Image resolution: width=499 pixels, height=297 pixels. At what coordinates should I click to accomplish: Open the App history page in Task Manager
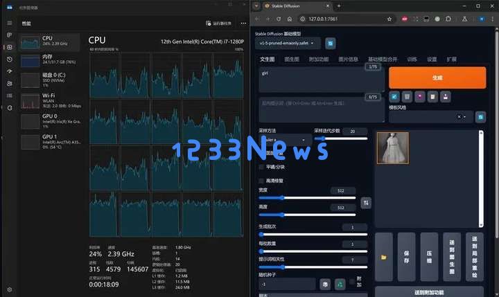click(10, 60)
